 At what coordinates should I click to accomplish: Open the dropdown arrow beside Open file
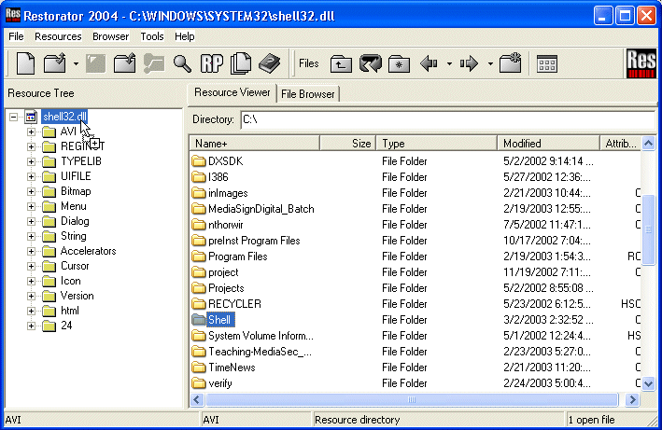pos(76,64)
